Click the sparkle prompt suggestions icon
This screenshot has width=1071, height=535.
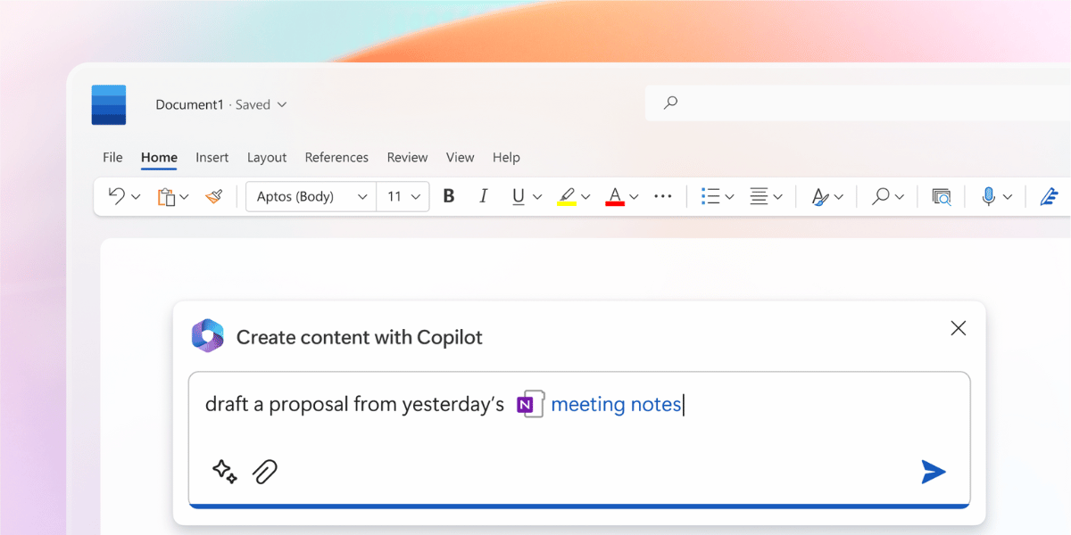click(x=224, y=472)
